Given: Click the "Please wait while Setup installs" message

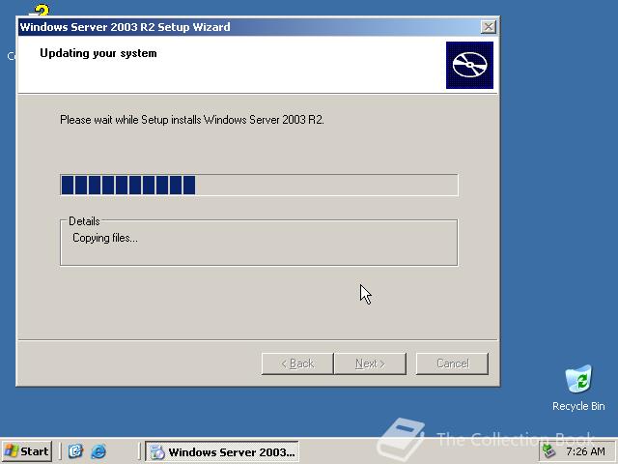Looking at the screenshot, I should tap(192, 120).
